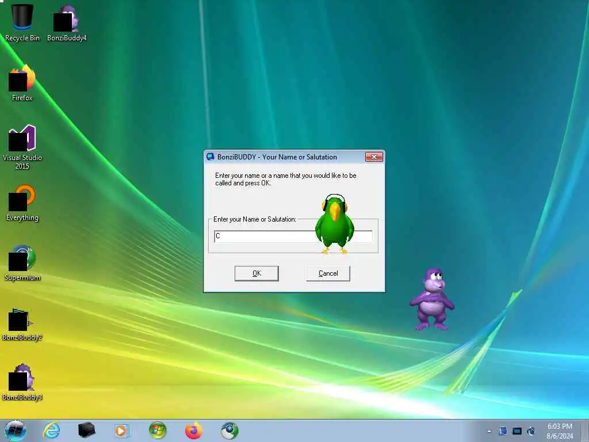Click the Windows flag globe taskbar icon

158,430
